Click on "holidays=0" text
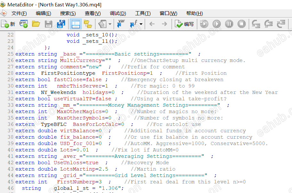The width and height of the screenshot is (292, 193). click(98, 92)
